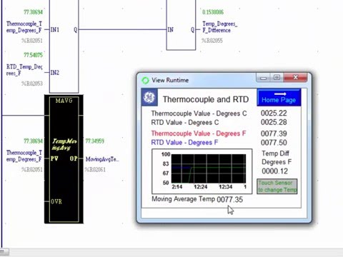
Task: Click red Thermocouple Value - Degrees F label
Action: (x=199, y=133)
